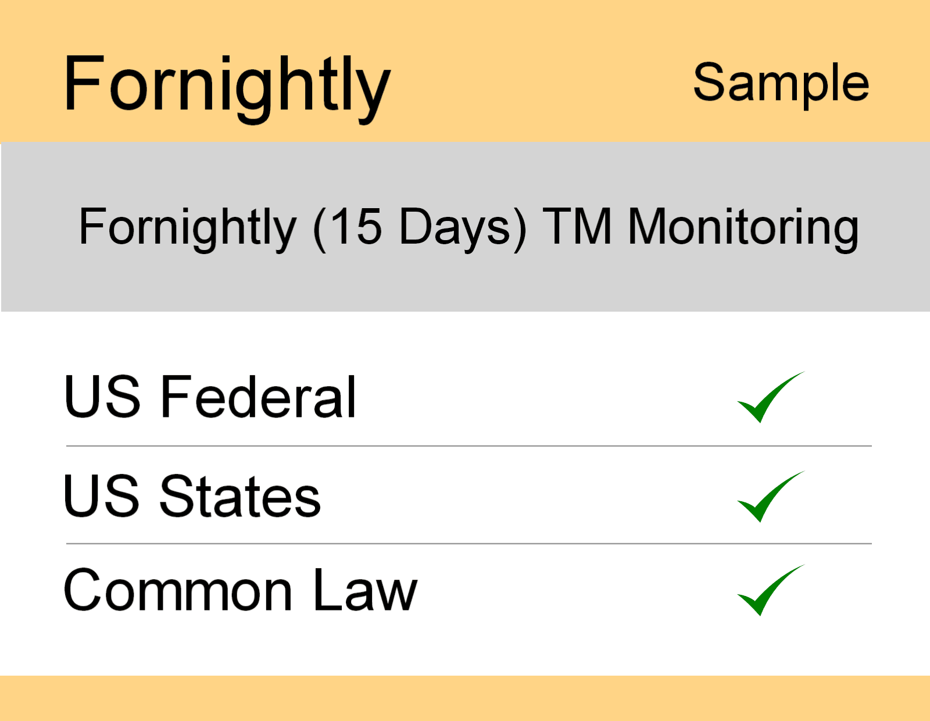
Task: Click the word "States" in second row
Action: 239,496
